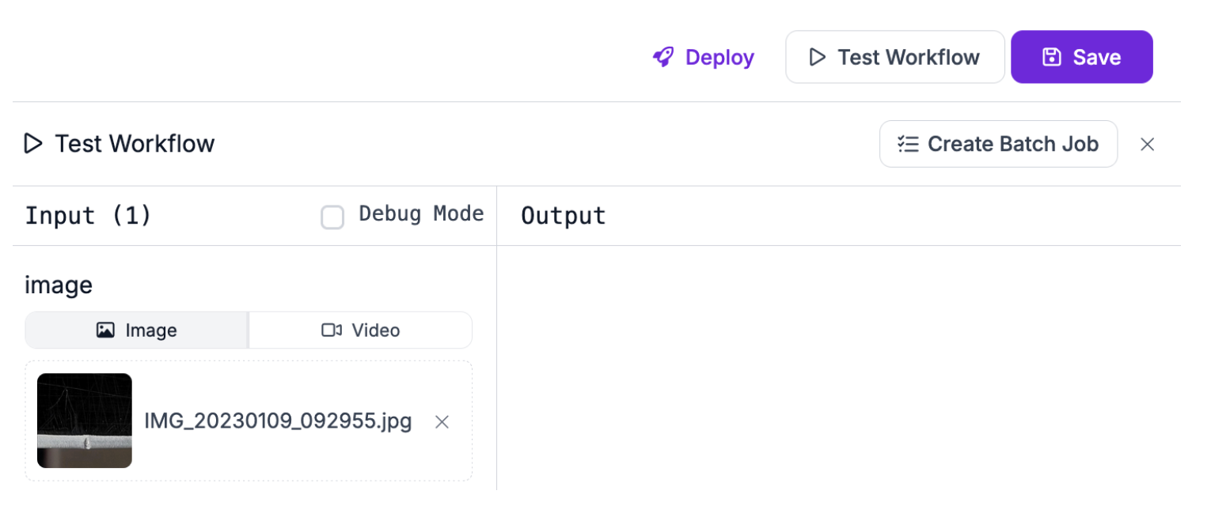This screenshot has width=1211, height=517.
Task: Click the play icon in the Test Workflow panel header
Action: (33, 144)
